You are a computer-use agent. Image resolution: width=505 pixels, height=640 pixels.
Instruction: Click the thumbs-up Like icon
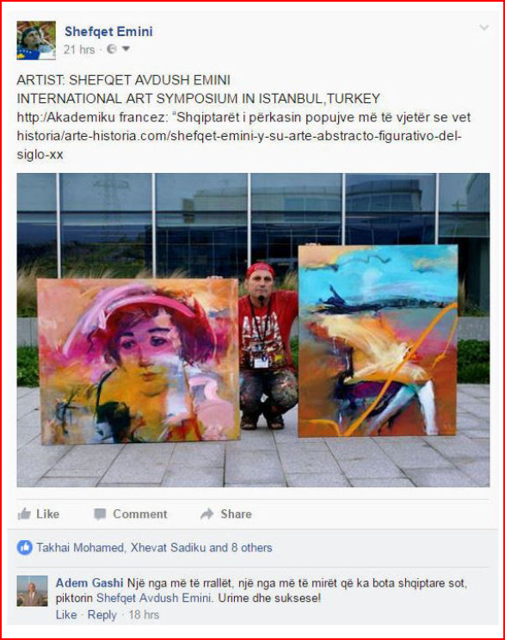(24, 514)
